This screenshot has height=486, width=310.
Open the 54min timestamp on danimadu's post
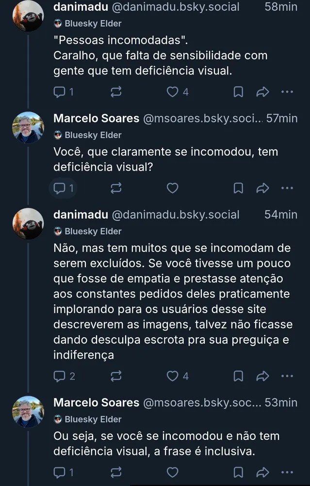coord(281,215)
